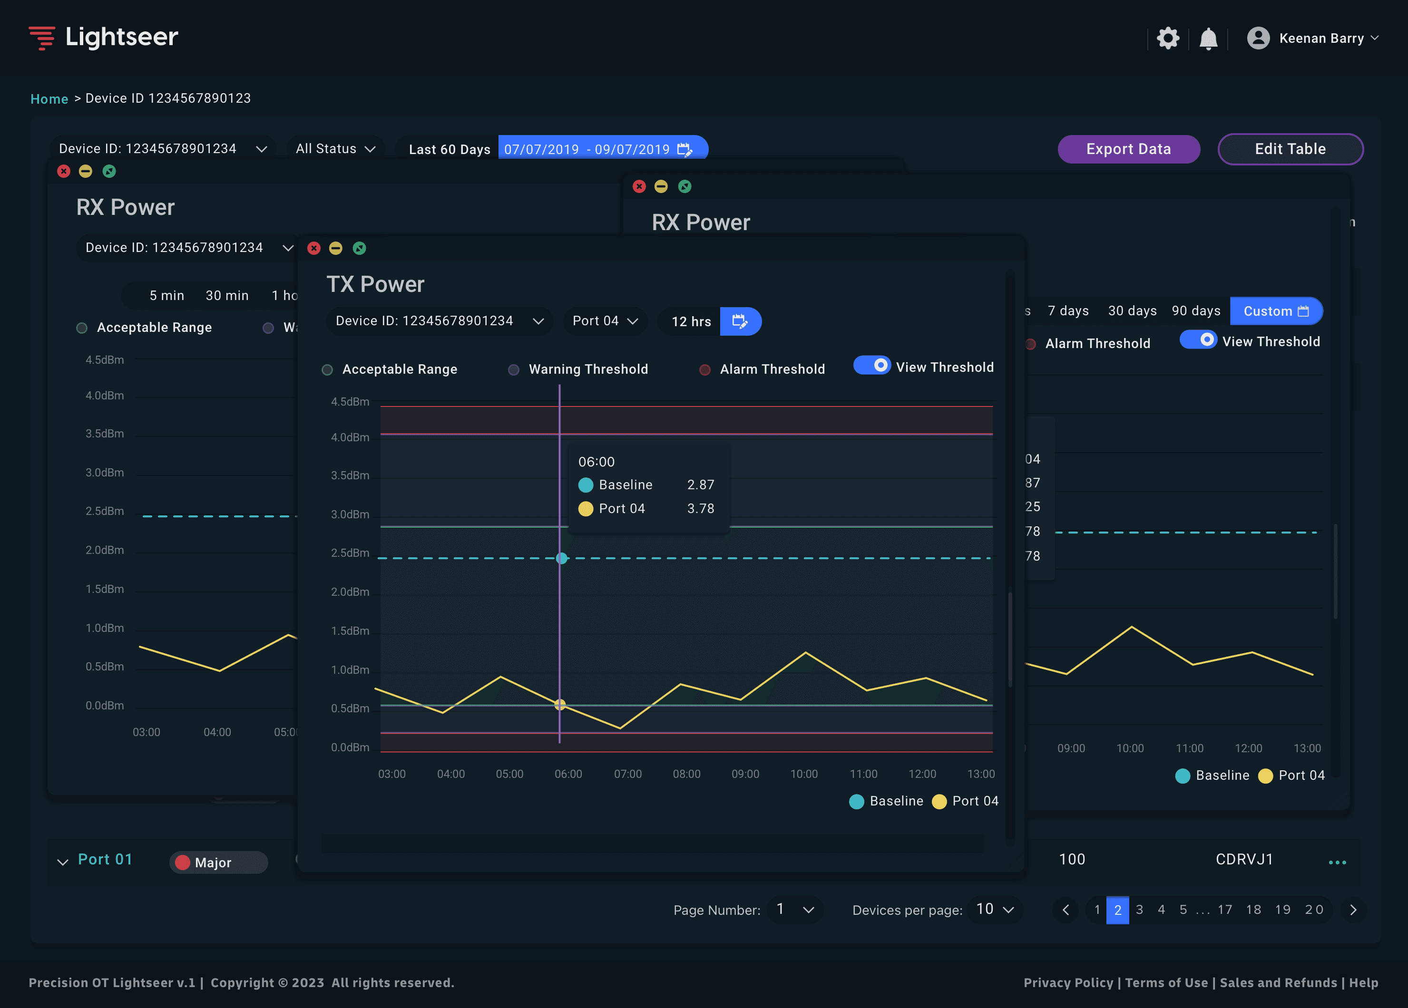
Task: Select the Custom range tab
Action: [1275, 311]
